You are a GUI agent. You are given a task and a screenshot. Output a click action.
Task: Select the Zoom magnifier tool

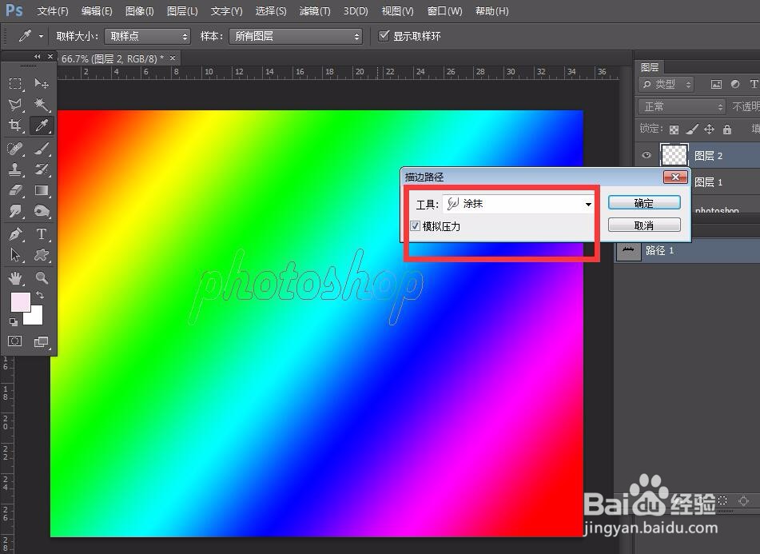coord(42,277)
